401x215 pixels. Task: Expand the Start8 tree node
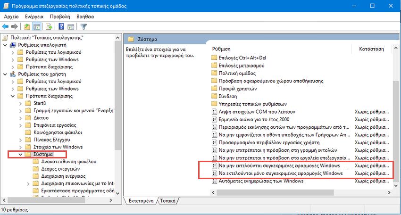point(20,103)
